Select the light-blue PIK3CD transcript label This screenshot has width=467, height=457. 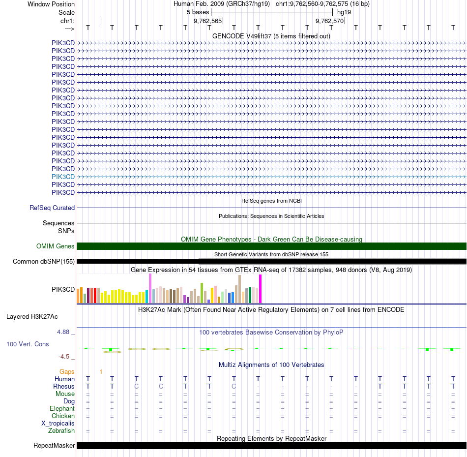point(63,177)
